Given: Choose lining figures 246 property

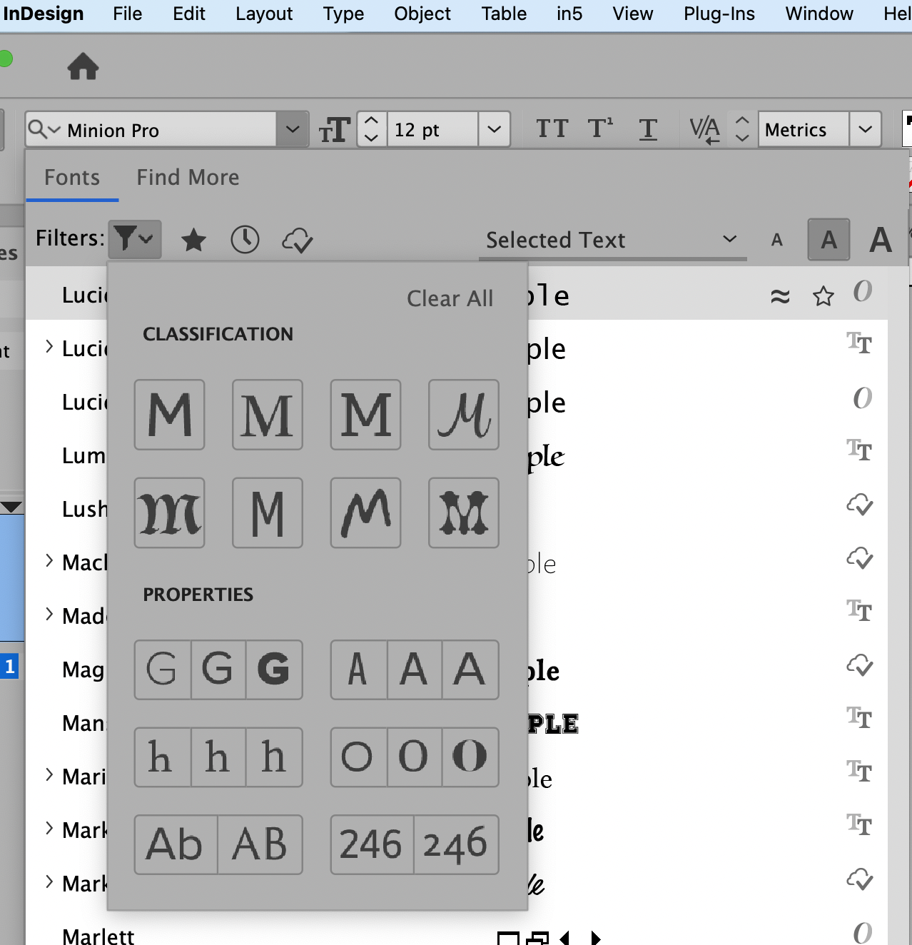Looking at the screenshot, I should pyautogui.click(x=372, y=845).
